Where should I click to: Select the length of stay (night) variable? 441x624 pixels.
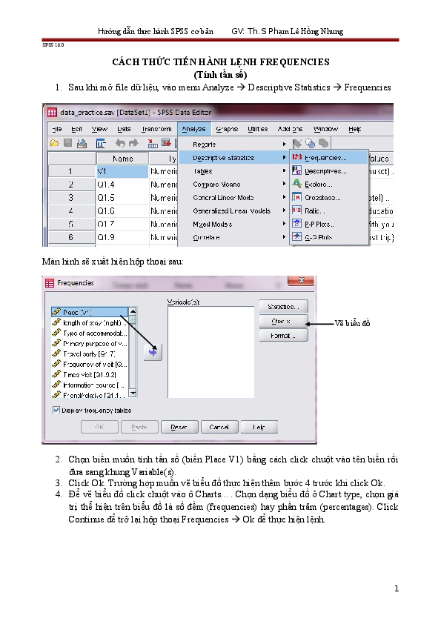coord(90,322)
